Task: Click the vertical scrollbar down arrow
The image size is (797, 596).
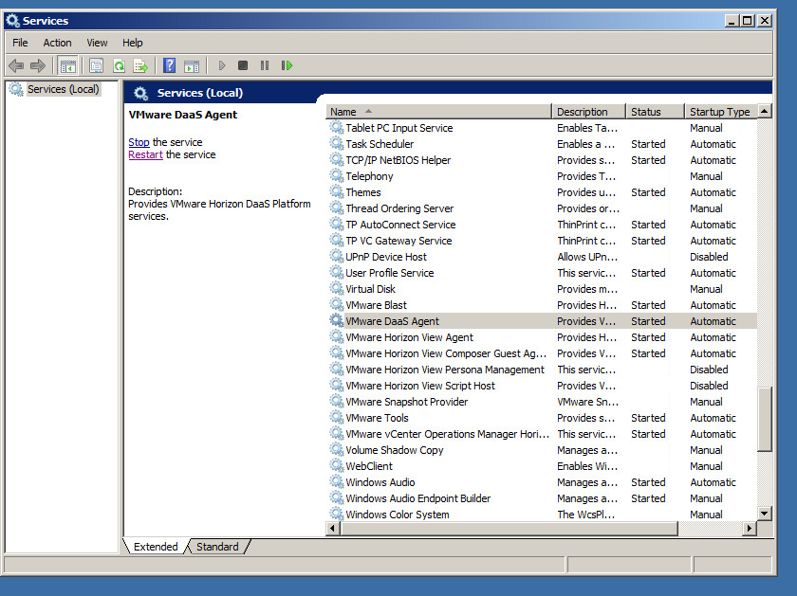Action: tap(765, 513)
